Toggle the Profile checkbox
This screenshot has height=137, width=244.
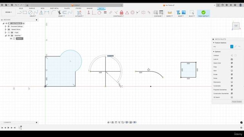[232, 75]
